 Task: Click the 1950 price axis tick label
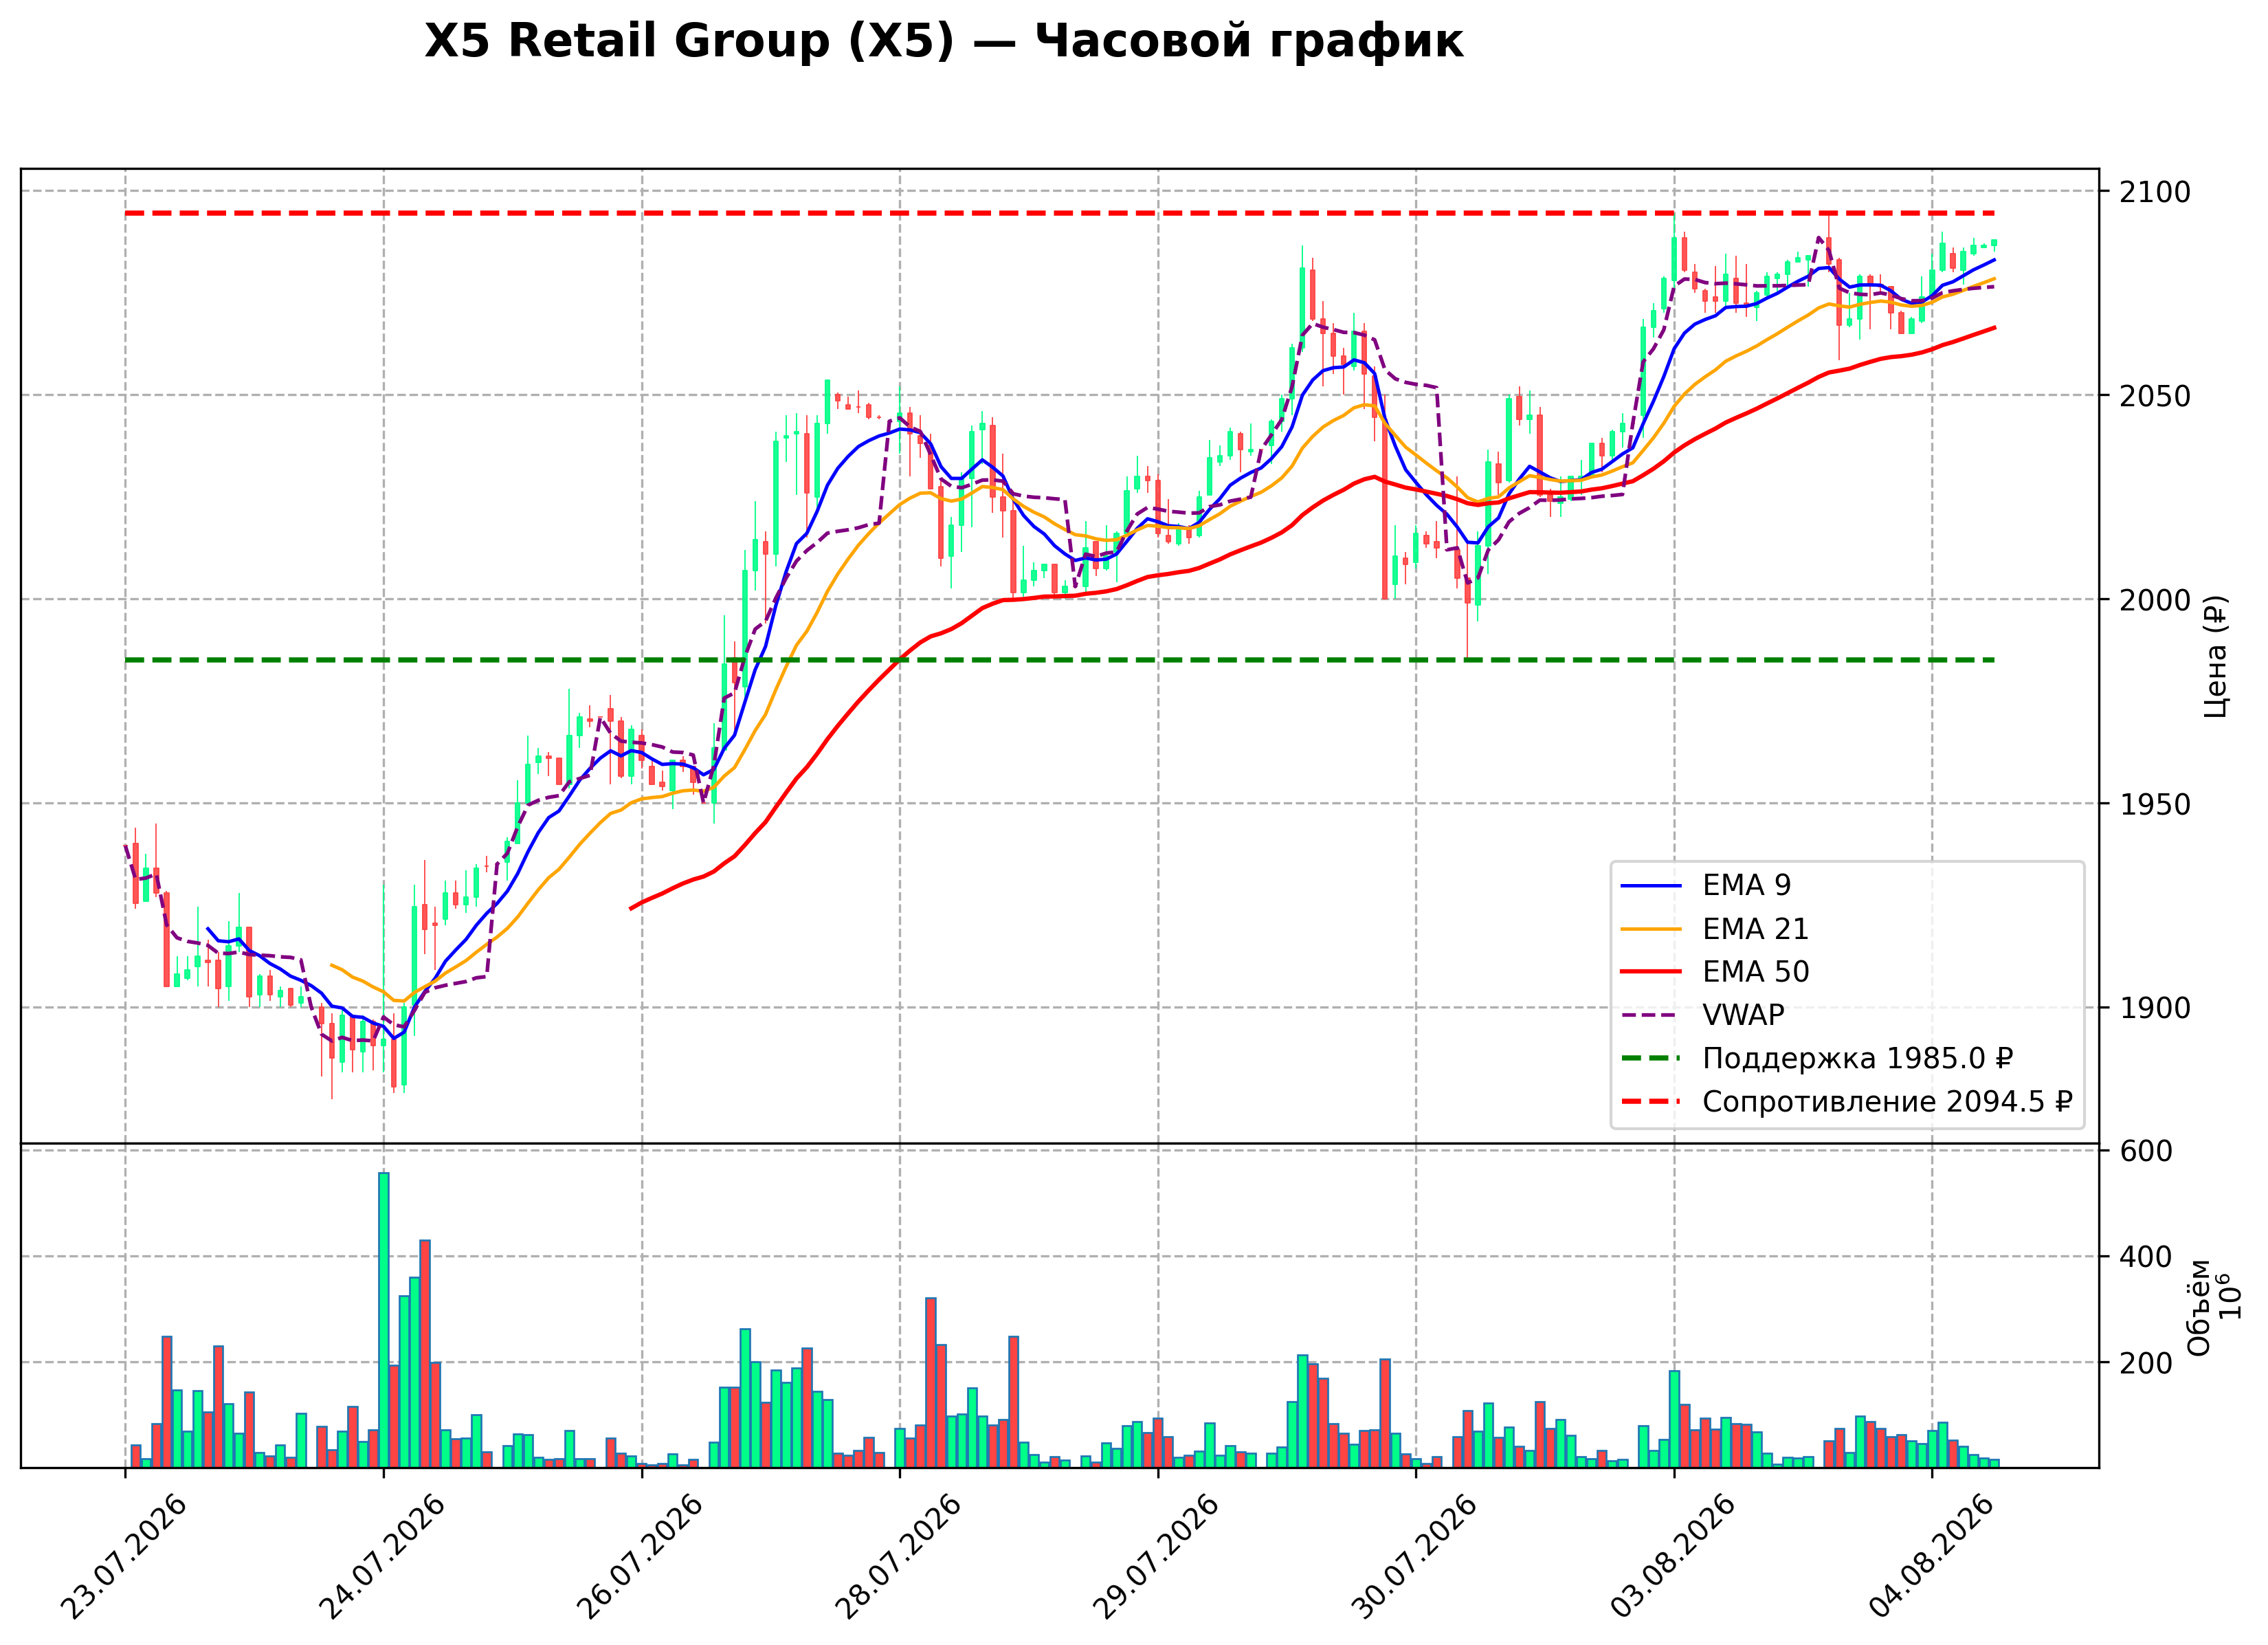(2154, 804)
